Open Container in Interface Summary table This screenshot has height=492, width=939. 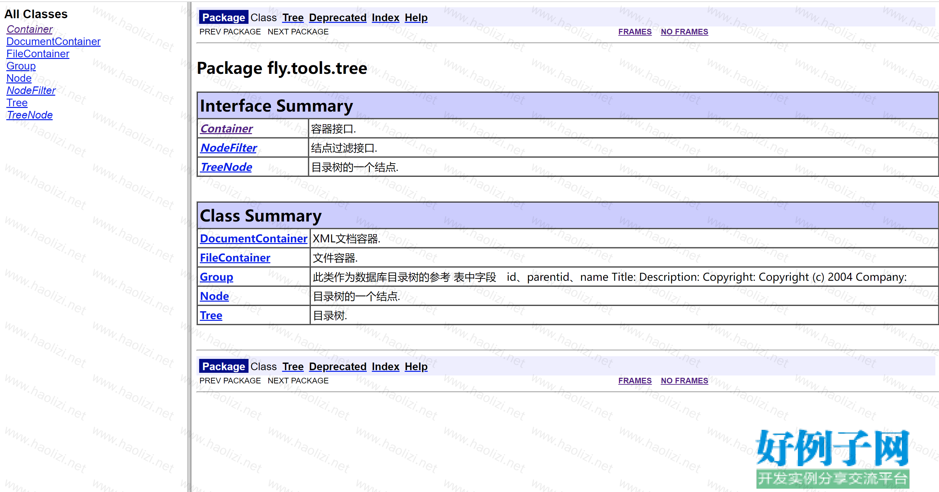click(x=226, y=128)
